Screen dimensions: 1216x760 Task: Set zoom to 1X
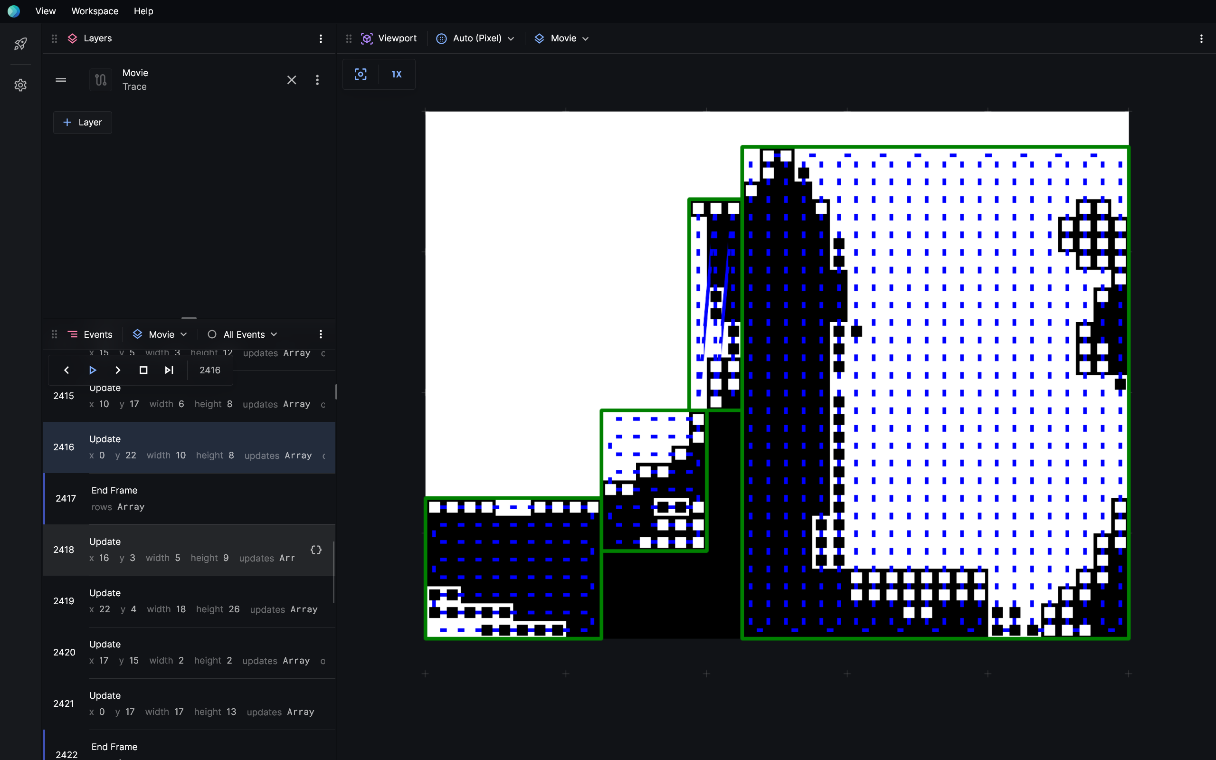[397, 75]
